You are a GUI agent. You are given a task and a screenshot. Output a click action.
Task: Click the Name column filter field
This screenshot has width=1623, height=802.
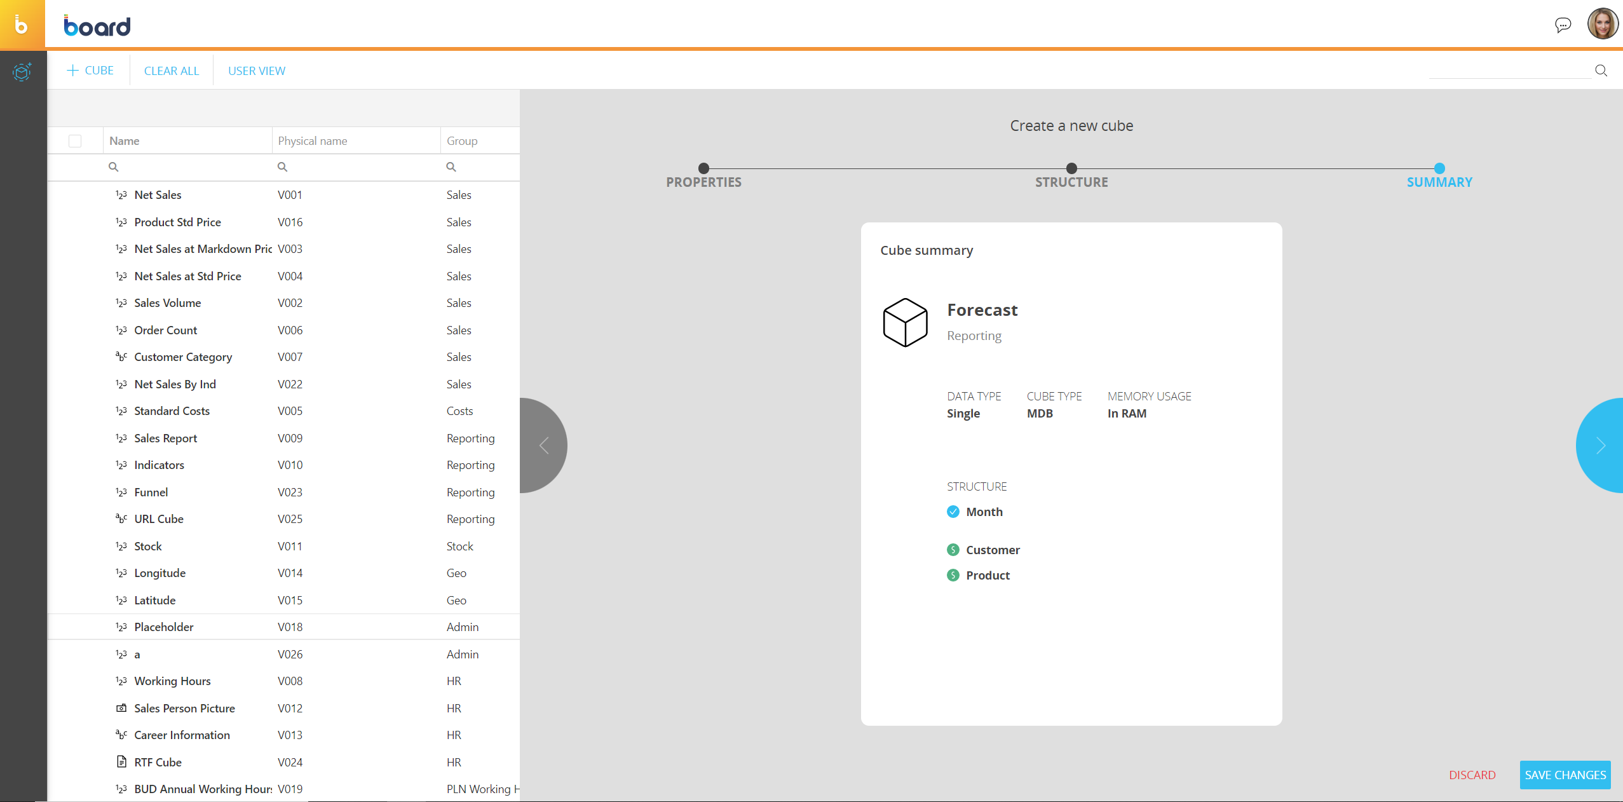click(x=191, y=167)
